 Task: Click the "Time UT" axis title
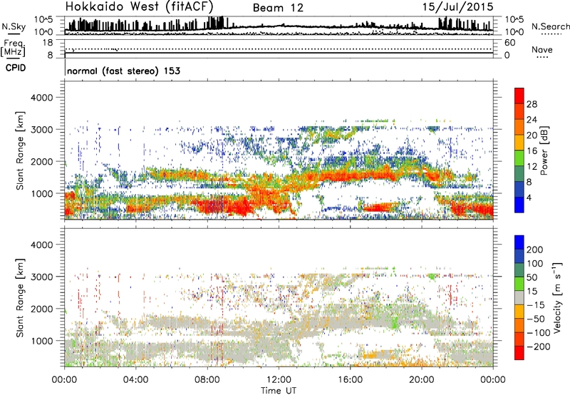coord(279,391)
